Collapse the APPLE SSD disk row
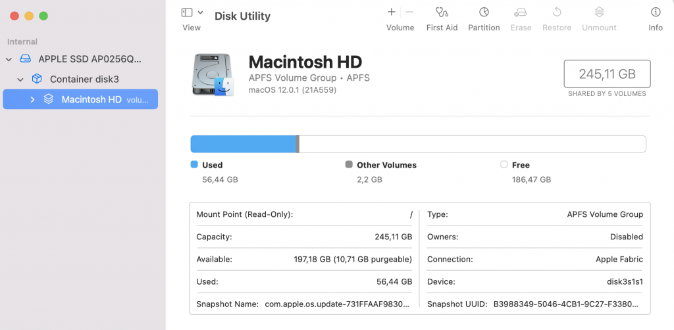 pyautogui.click(x=9, y=59)
